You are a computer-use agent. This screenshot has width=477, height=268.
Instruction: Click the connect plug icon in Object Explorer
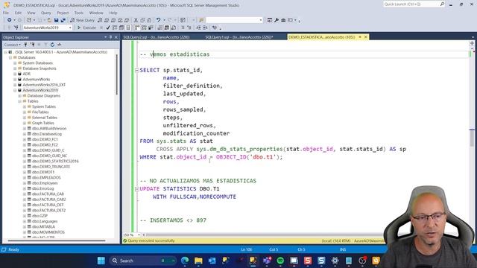(25, 45)
